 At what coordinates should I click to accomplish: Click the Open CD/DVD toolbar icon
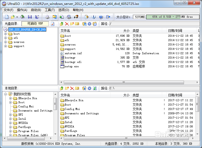pyautogui.click(x=23, y=17)
